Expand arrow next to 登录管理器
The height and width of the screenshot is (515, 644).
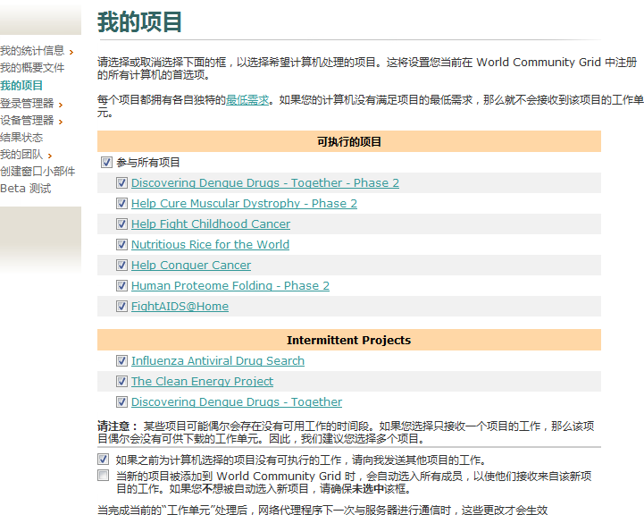61,105
